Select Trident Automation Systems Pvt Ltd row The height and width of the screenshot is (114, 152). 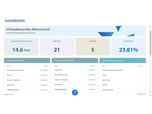123,70
